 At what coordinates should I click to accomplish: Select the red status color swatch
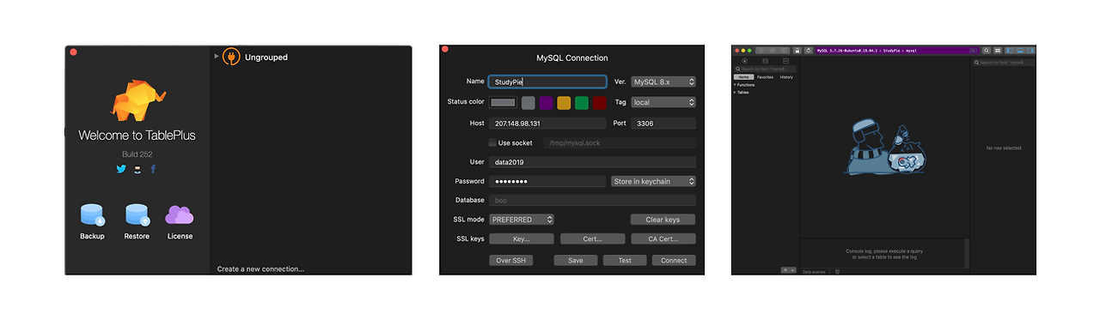[x=599, y=103]
